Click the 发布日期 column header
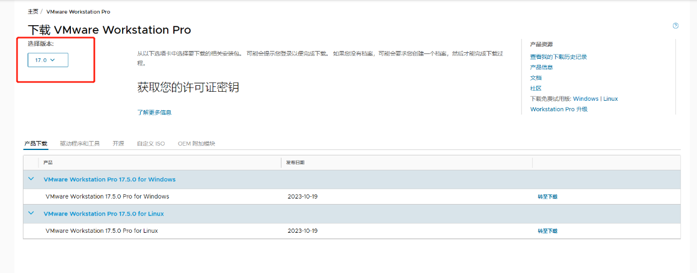Image resolution: width=697 pixels, height=273 pixels. 296,163
